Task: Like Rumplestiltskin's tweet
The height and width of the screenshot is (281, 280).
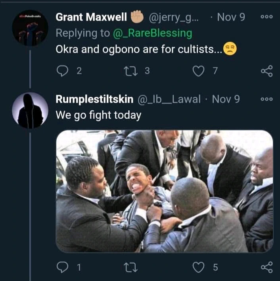Action: pyautogui.click(x=198, y=267)
